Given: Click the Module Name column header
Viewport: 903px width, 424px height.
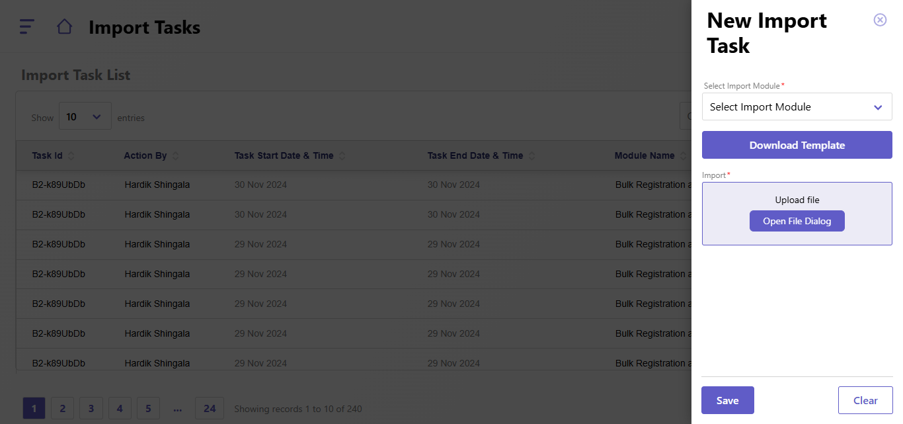Looking at the screenshot, I should click(x=644, y=156).
